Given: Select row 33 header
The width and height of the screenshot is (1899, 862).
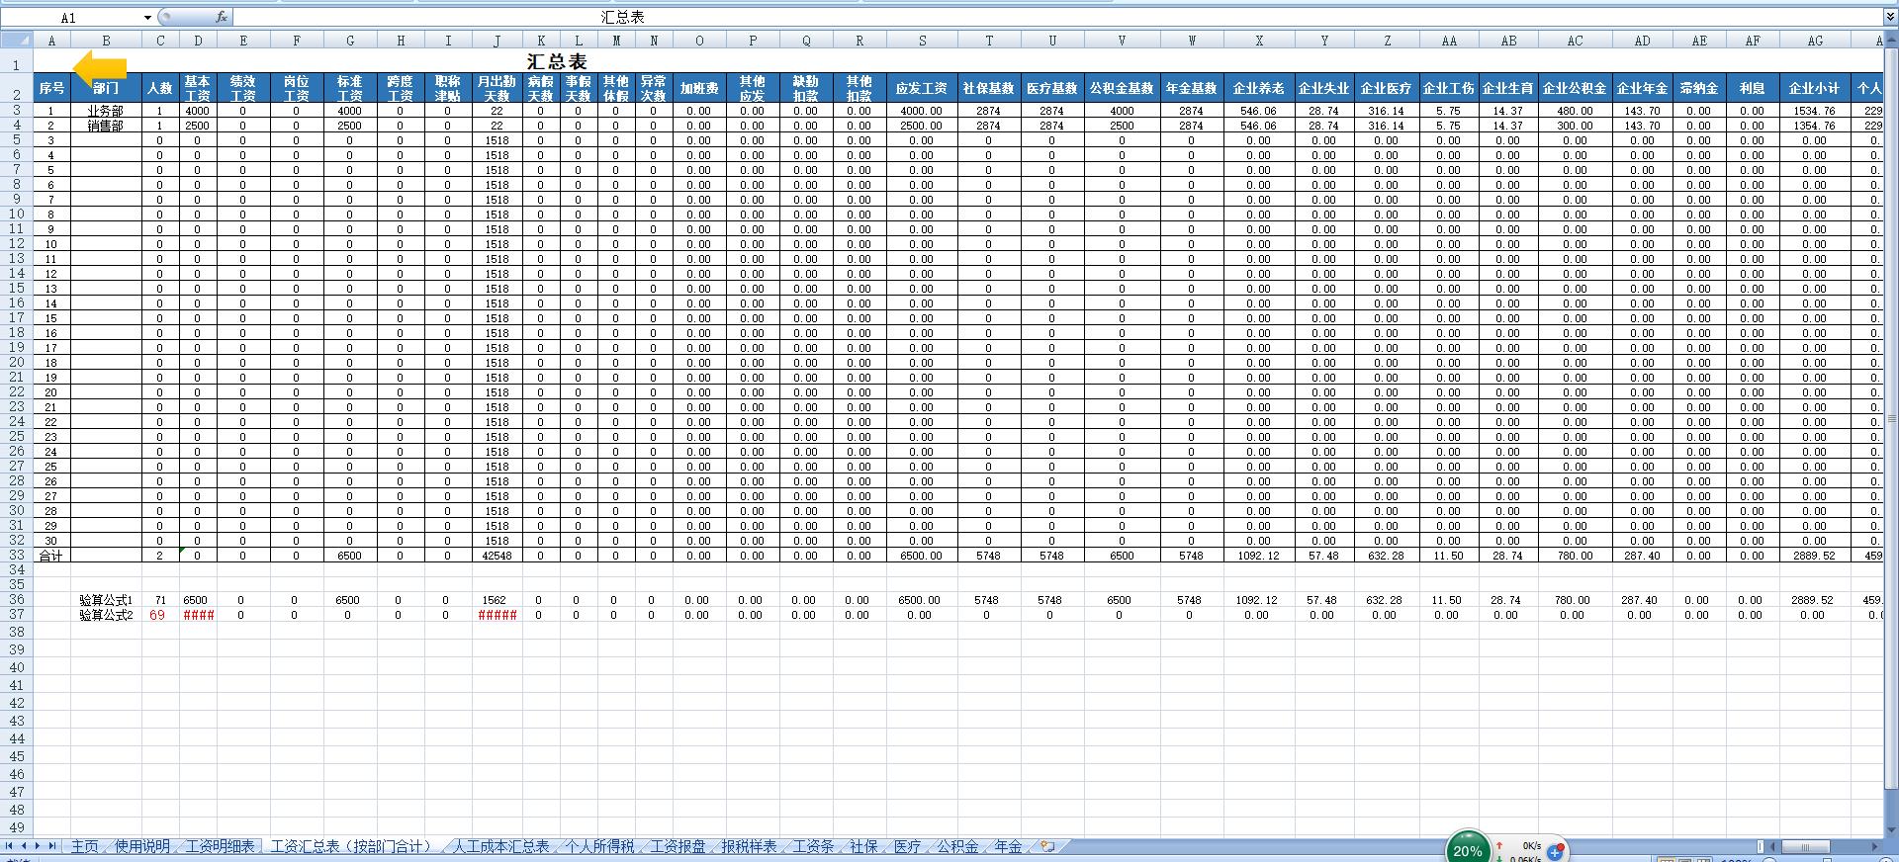Looking at the screenshot, I should [x=17, y=556].
